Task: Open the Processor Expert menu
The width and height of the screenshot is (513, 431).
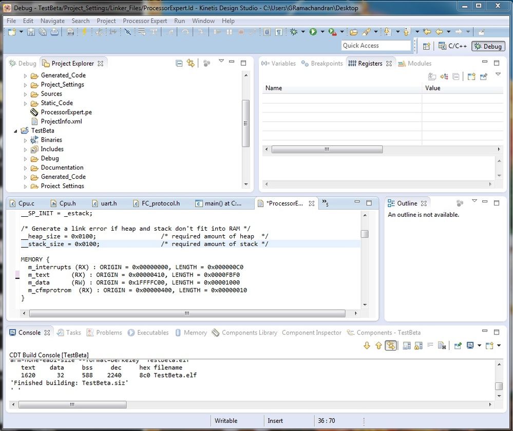Action: point(145,21)
